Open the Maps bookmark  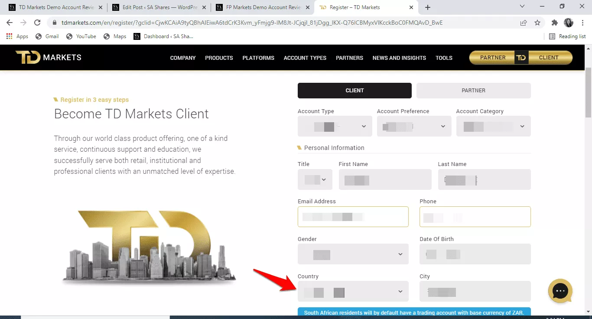[115, 36]
